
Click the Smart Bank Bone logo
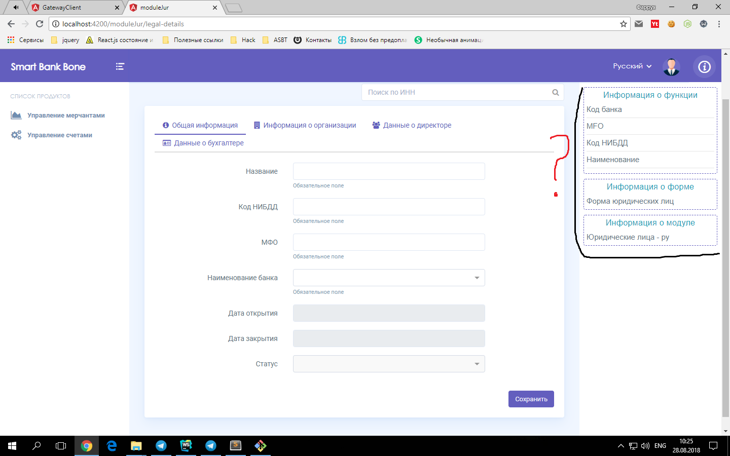click(x=48, y=67)
